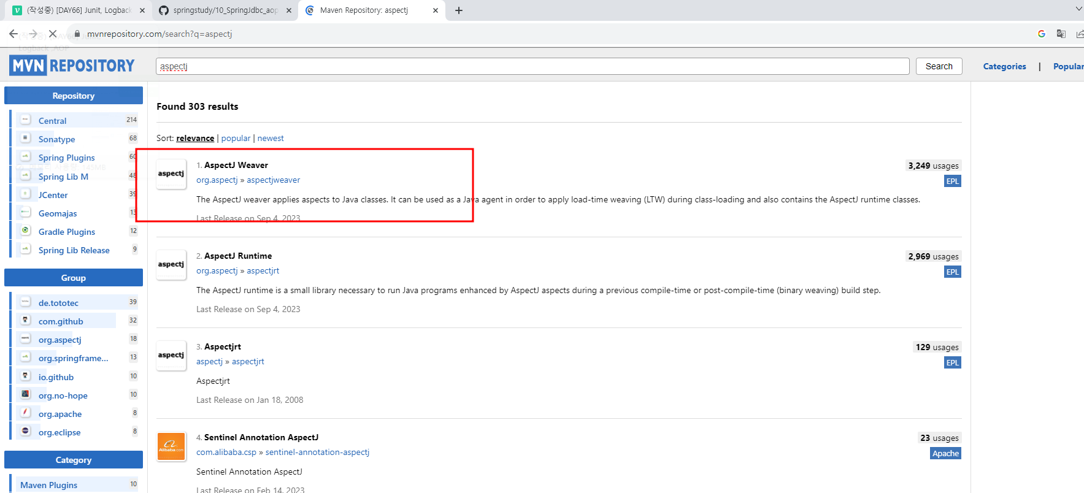Viewport: 1084px width, 493px height.
Task: Sort results by relevance
Action: click(x=195, y=139)
